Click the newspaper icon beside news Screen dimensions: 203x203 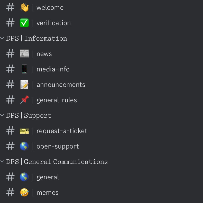(24, 54)
